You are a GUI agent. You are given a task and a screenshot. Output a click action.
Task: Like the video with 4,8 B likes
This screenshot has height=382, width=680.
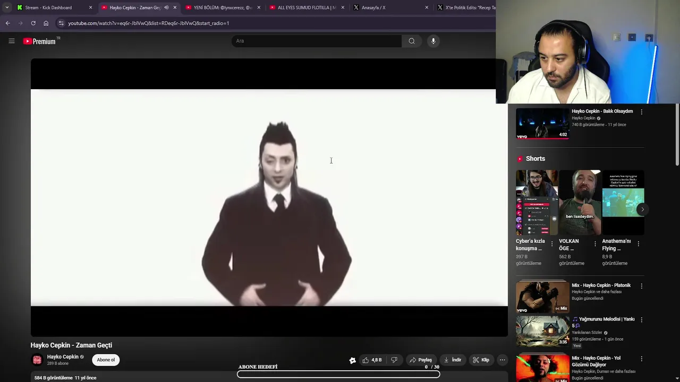tap(372, 360)
